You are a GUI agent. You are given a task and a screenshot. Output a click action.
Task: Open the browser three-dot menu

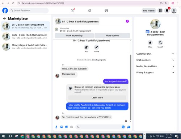(178, 3)
